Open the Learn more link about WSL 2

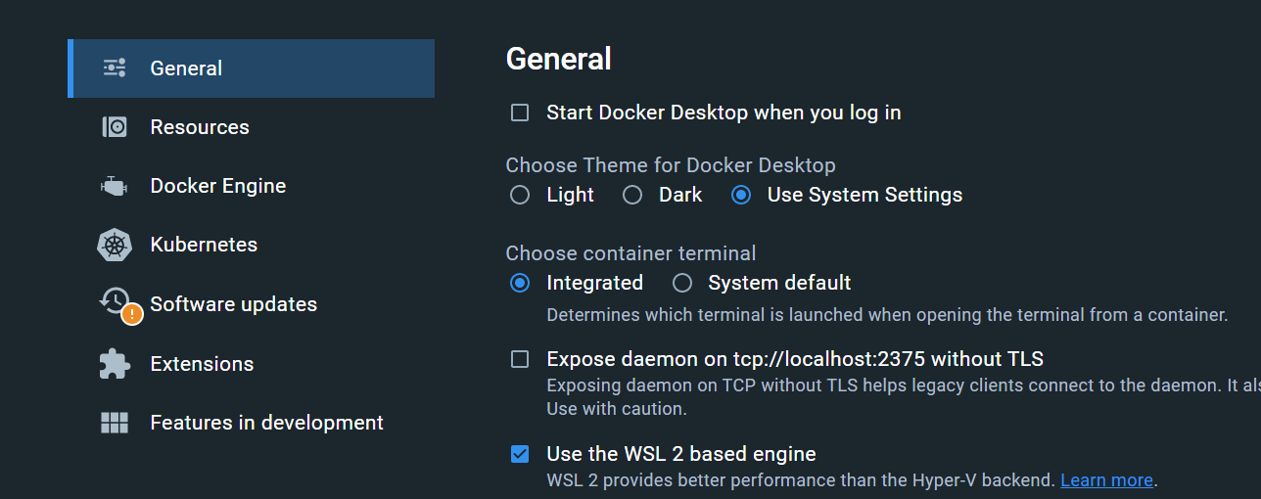pyautogui.click(x=1106, y=480)
